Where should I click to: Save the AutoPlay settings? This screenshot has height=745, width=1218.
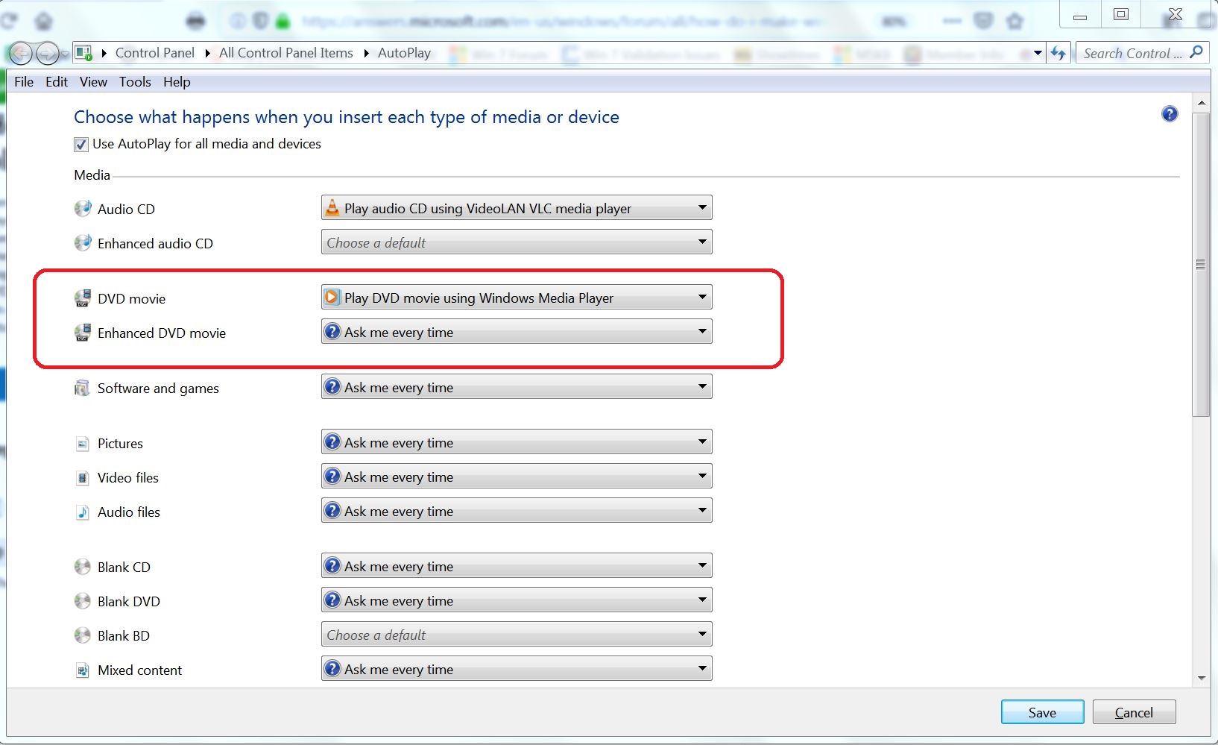coord(1042,712)
